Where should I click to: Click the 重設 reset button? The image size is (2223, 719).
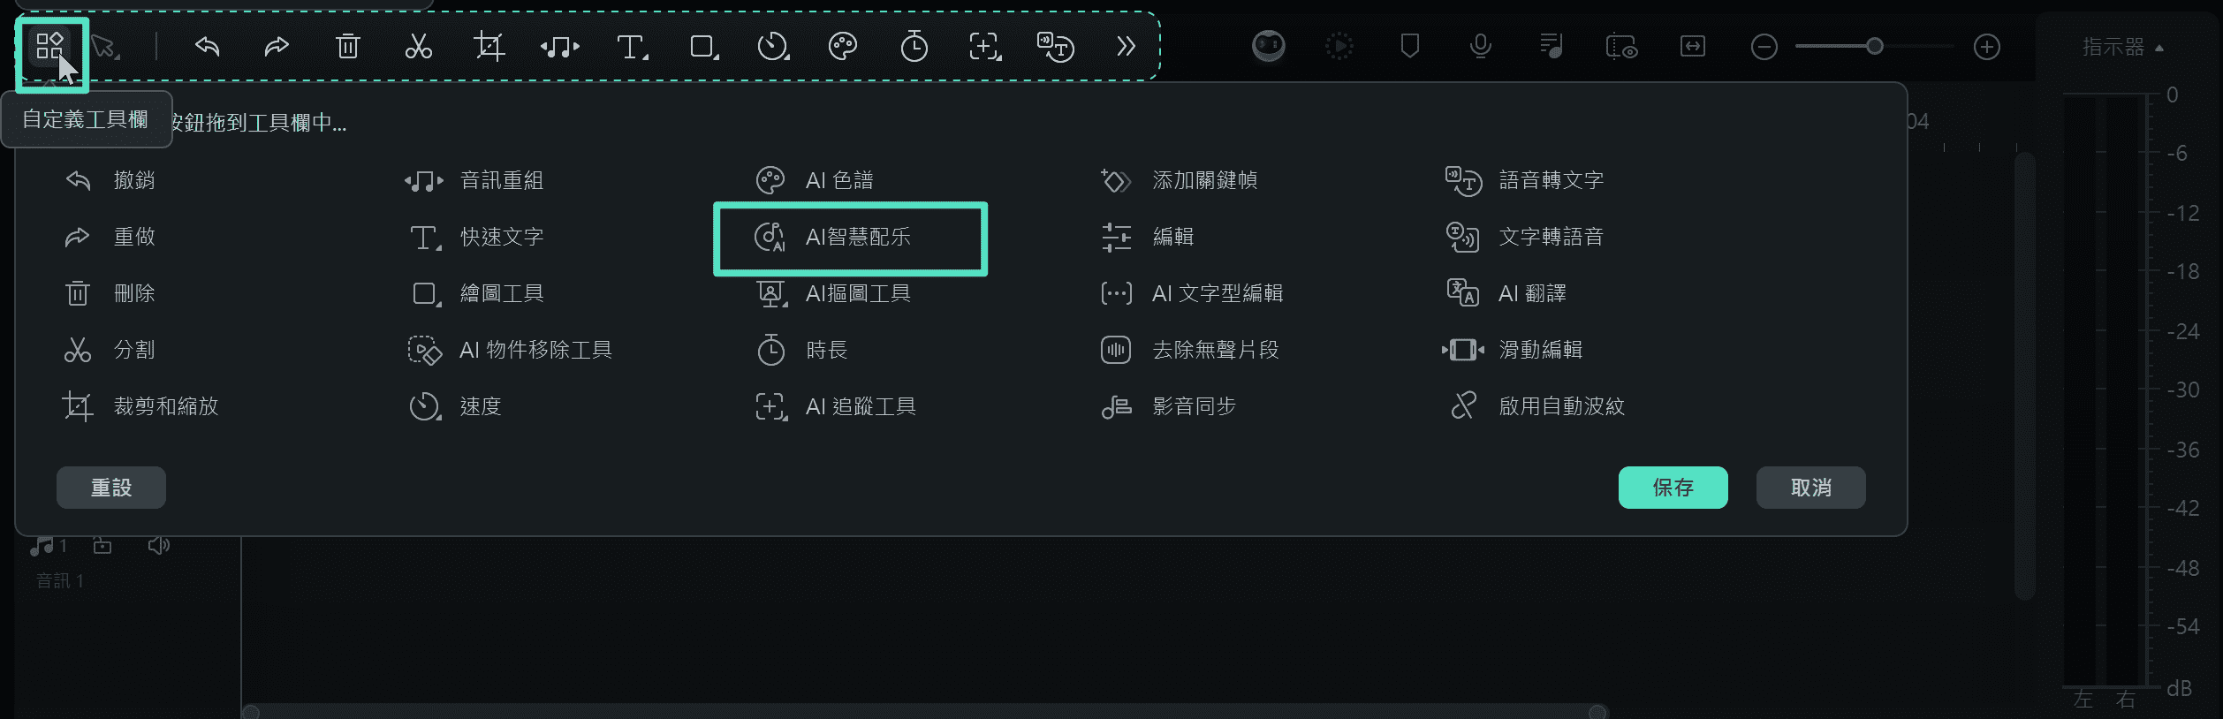click(x=111, y=488)
